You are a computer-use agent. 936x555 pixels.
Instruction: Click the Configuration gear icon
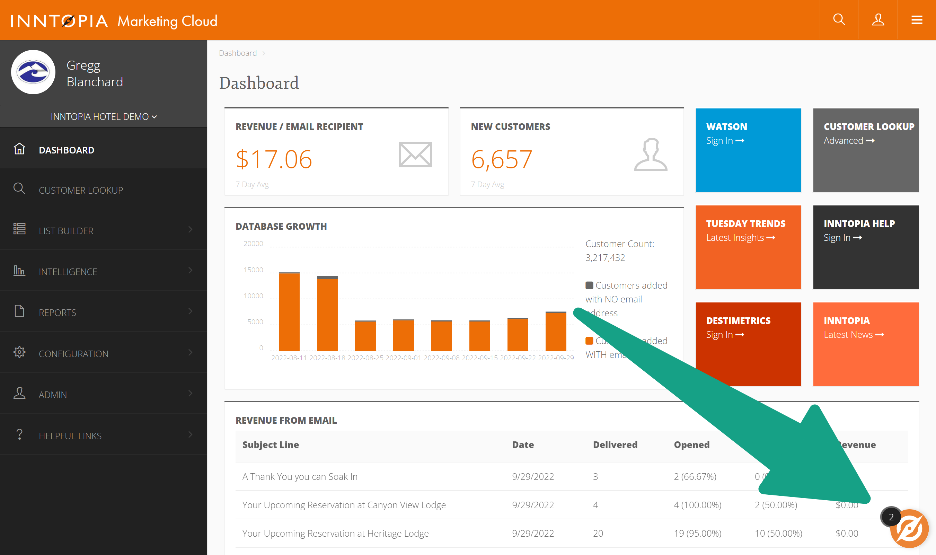click(x=19, y=352)
